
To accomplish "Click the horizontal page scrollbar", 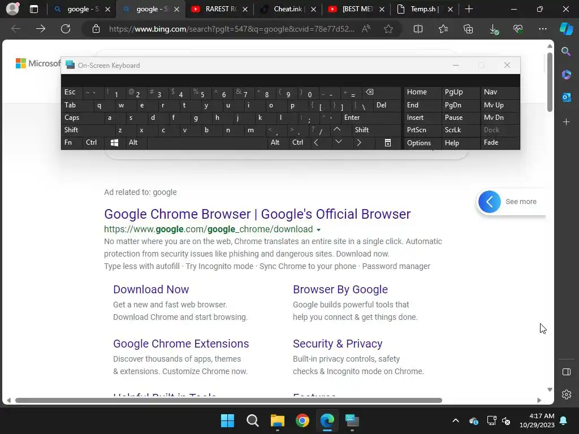I will [x=228, y=401].
